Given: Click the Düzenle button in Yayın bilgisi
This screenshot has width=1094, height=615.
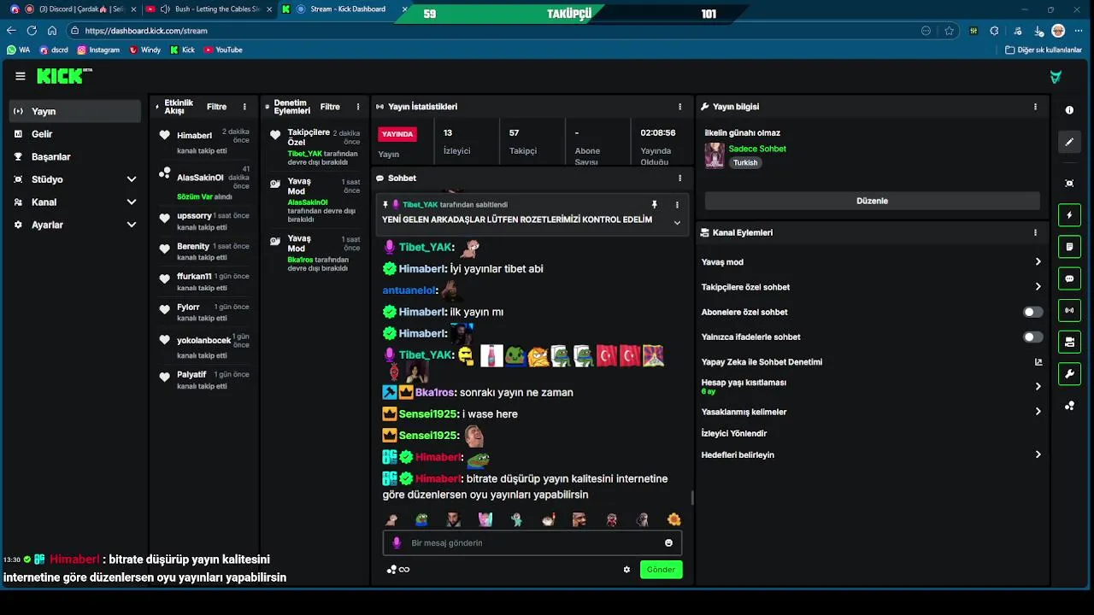Looking at the screenshot, I should [x=872, y=201].
